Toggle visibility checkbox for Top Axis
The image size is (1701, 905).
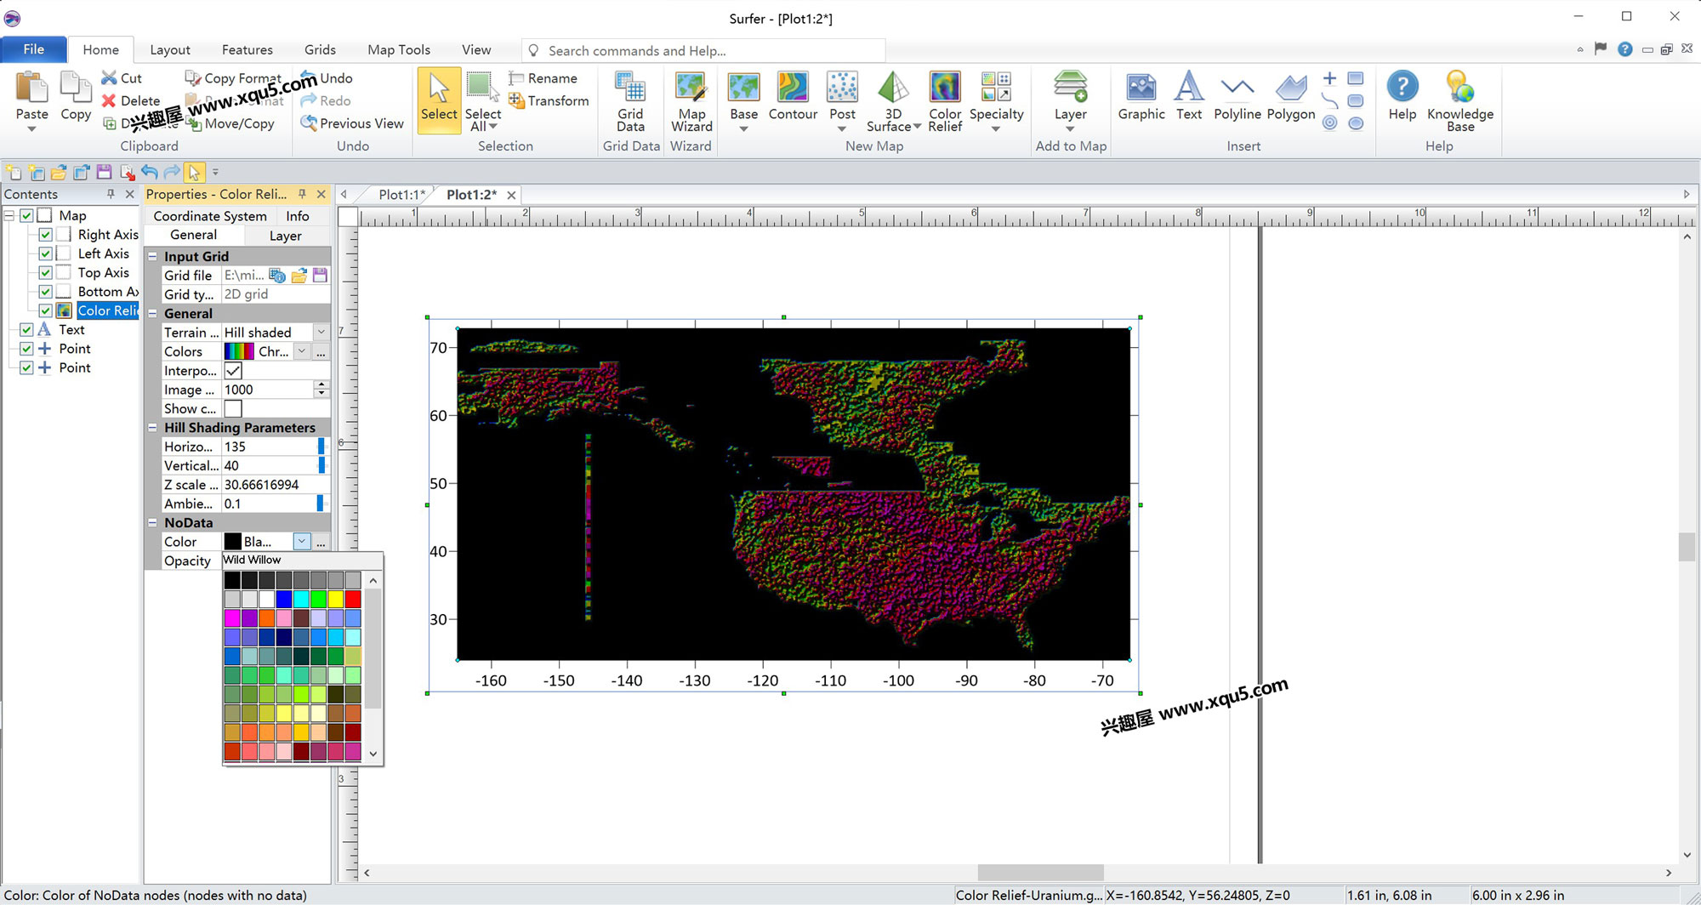point(46,273)
